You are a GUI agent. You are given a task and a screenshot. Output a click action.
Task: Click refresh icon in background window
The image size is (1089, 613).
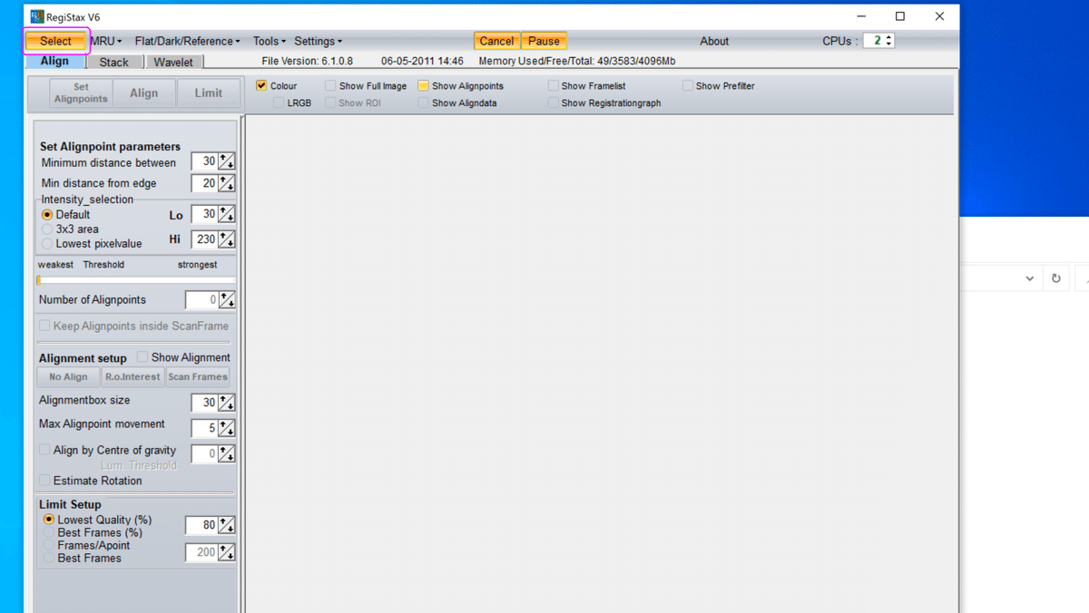1055,278
